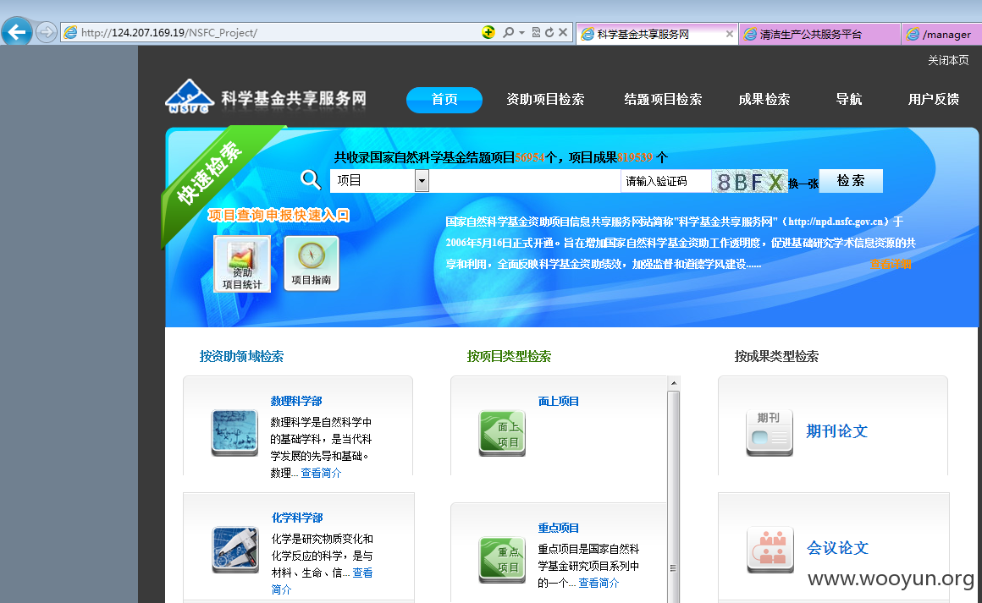Click the 项目查询申报快速入口 label
982x603 pixels.
coord(278,215)
